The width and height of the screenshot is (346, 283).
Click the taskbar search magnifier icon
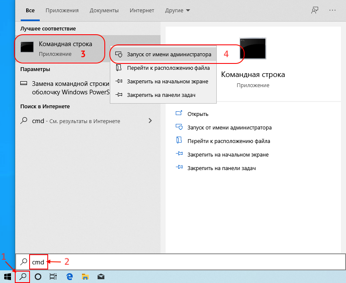[23, 277]
